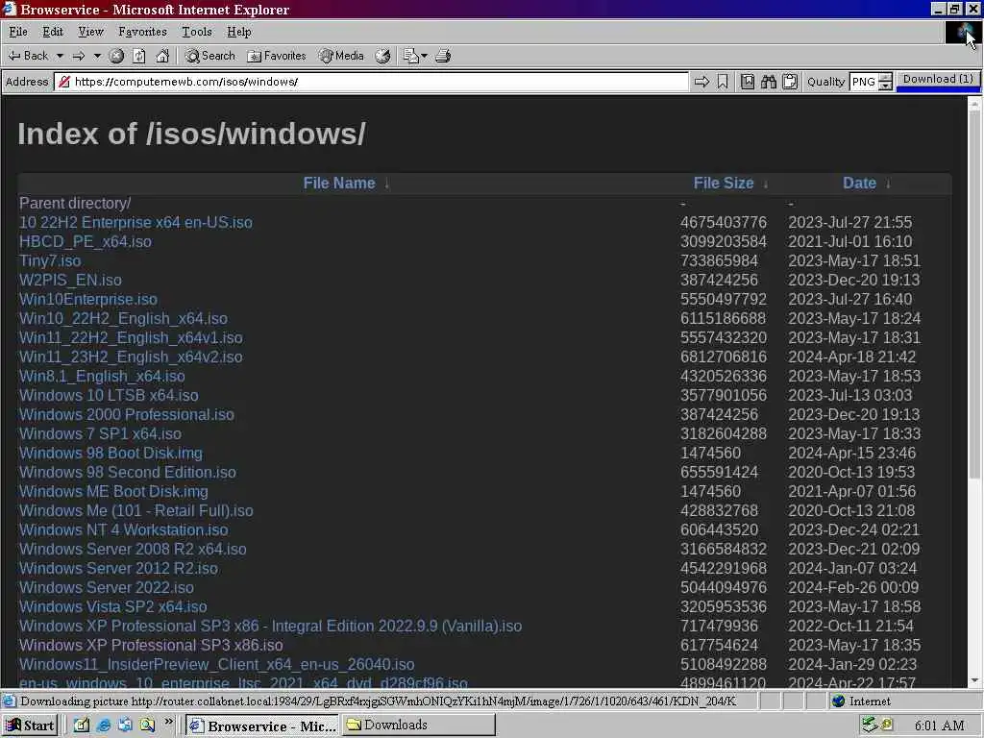
Task: Click scrollbar down arrow
Action: (x=974, y=681)
